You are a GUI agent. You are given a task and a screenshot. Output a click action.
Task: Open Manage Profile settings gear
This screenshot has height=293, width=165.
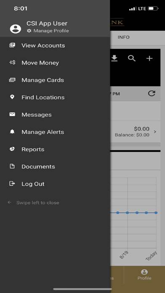(x=29, y=31)
